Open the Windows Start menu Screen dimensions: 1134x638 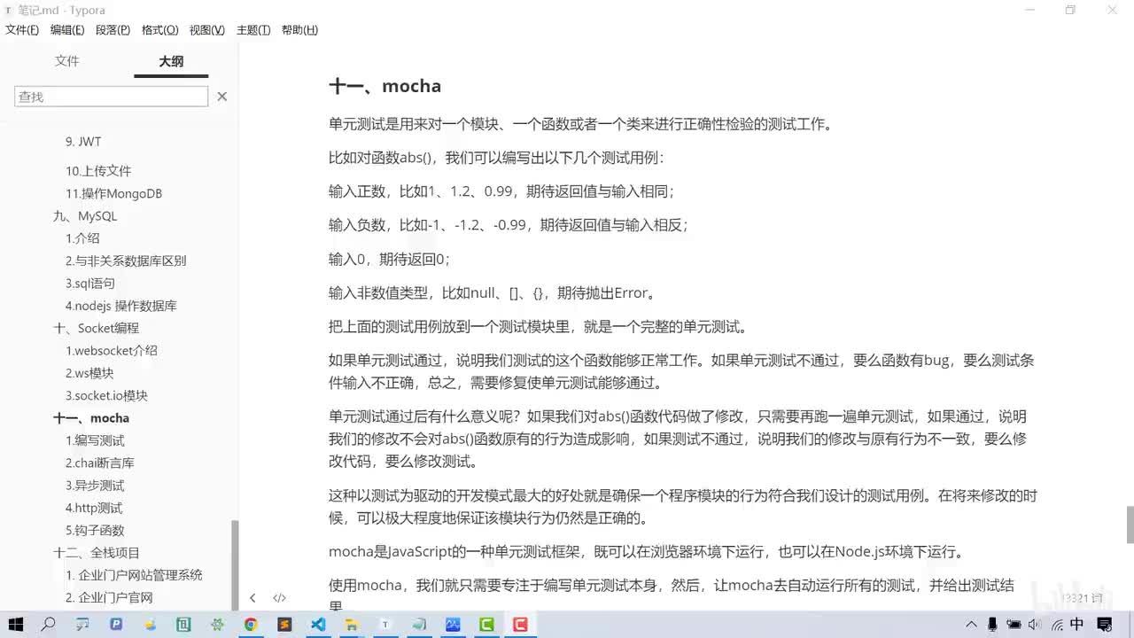click(16, 625)
